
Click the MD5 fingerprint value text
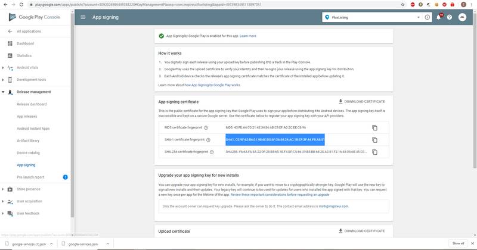(x=265, y=127)
